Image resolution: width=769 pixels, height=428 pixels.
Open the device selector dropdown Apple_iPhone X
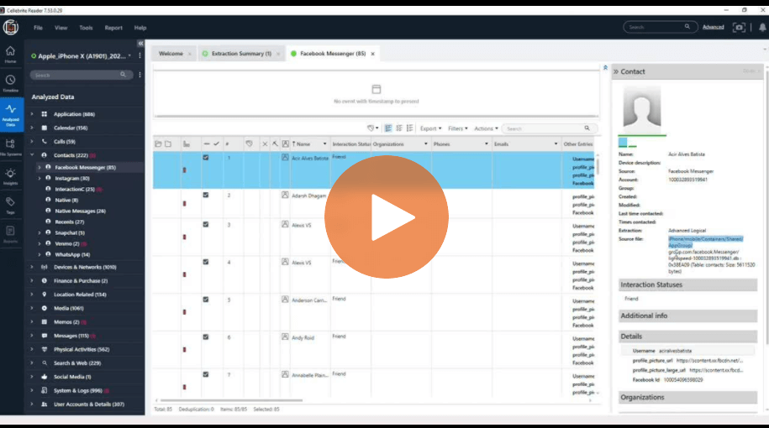pyautogui.click(x=82, y=56)
